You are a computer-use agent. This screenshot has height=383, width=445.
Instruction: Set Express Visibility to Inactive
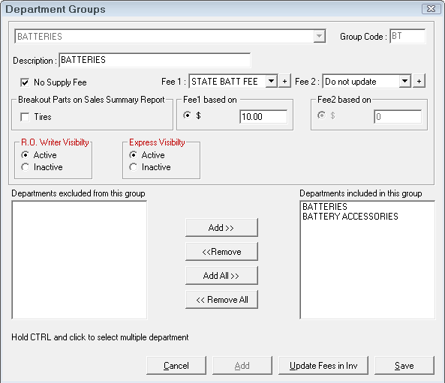click(134, 167)
